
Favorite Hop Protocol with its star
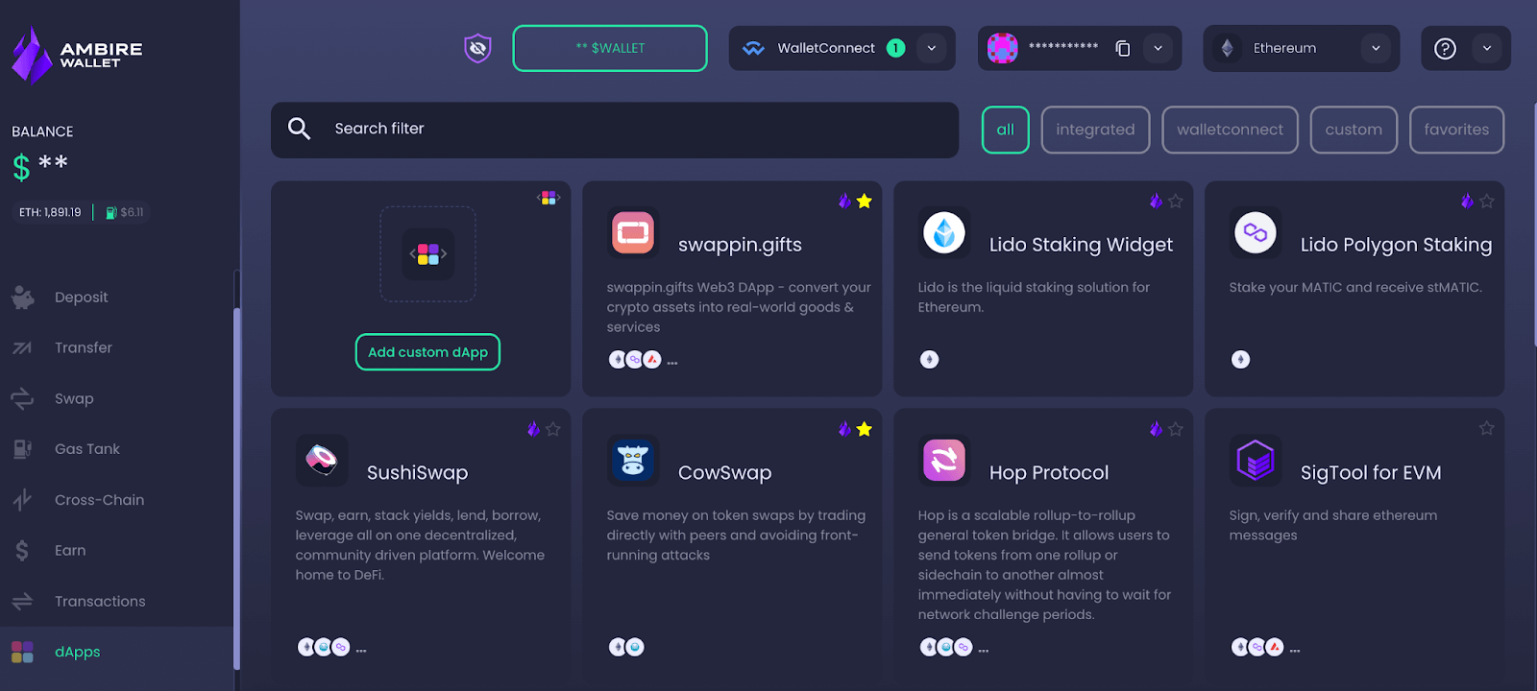[1176, 429]
